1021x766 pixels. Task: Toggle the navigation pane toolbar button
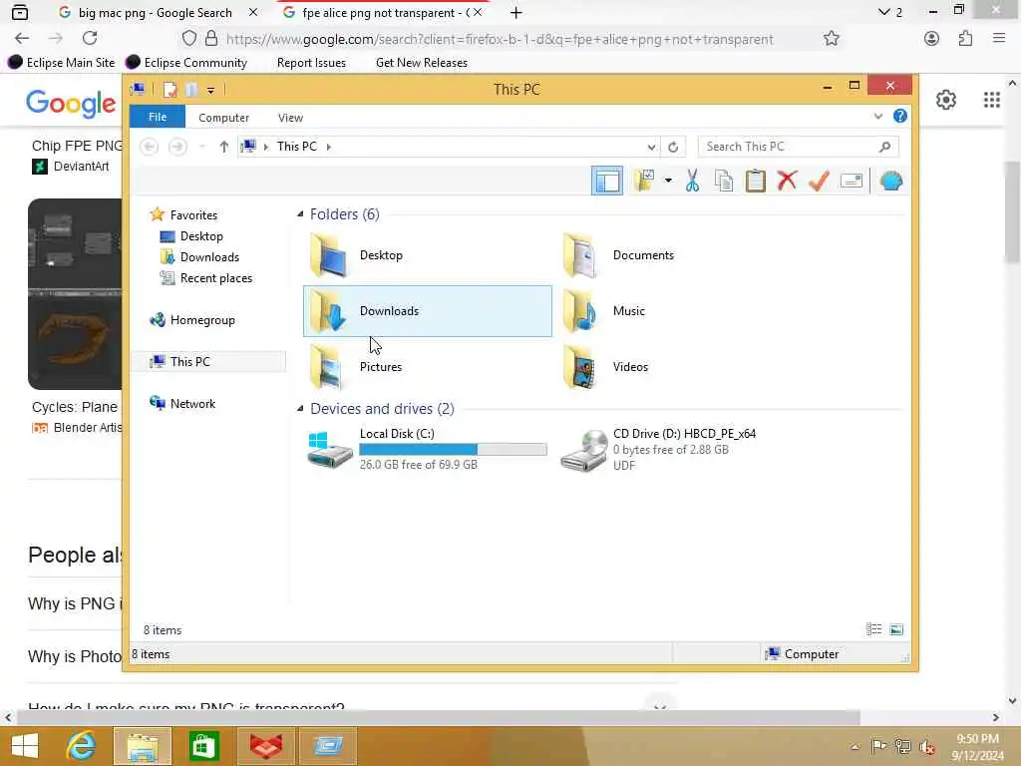point(607,182)
